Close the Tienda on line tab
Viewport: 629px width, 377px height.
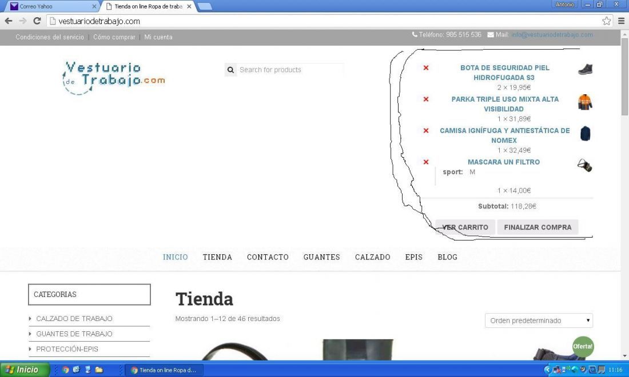189,6
